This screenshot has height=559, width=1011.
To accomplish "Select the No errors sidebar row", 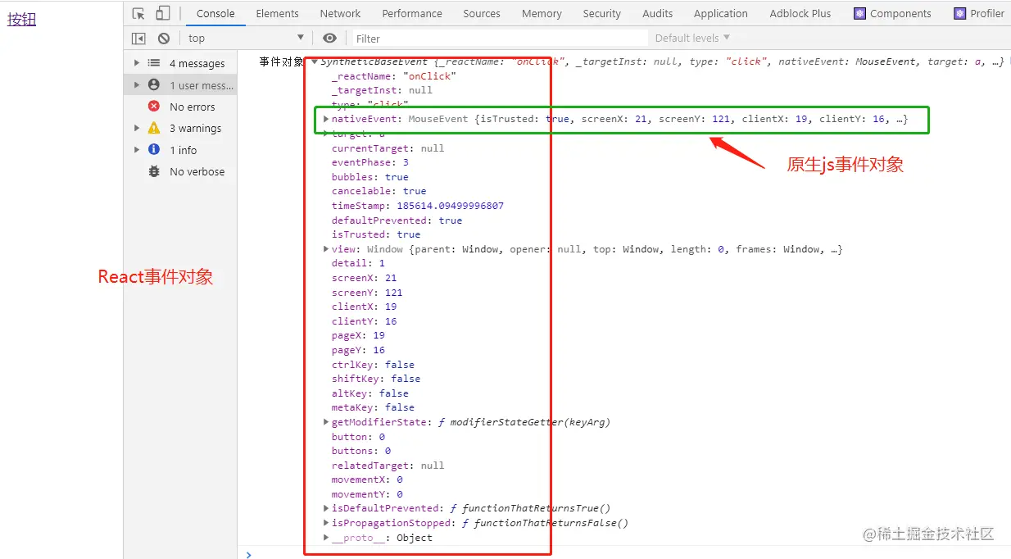I will tap(181, 107).
